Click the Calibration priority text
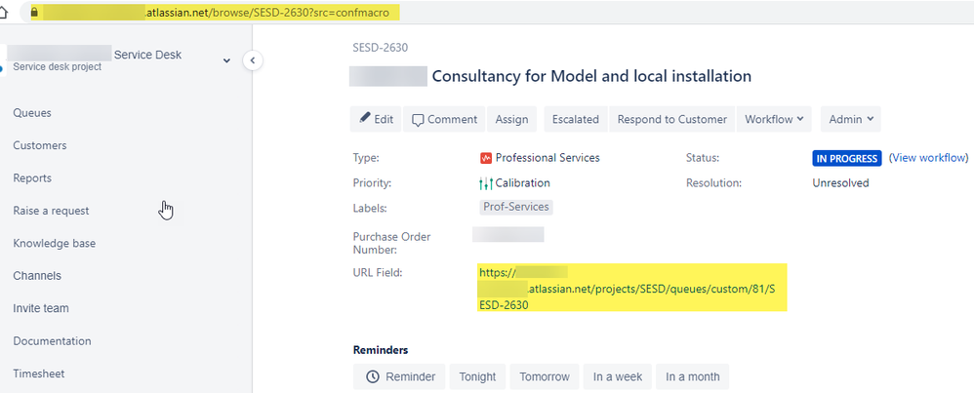 (522, 183)
